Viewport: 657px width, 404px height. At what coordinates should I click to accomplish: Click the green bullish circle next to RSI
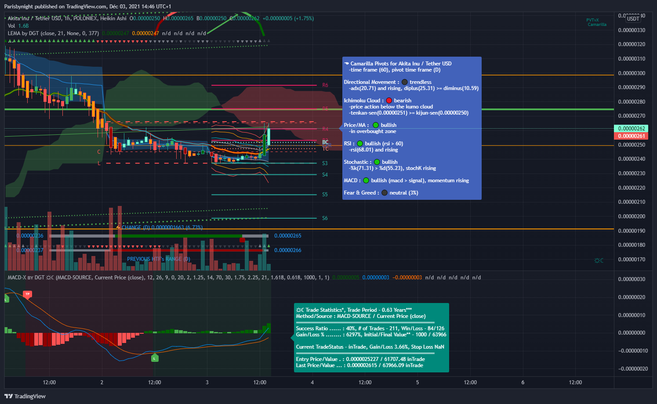[359, 144]
